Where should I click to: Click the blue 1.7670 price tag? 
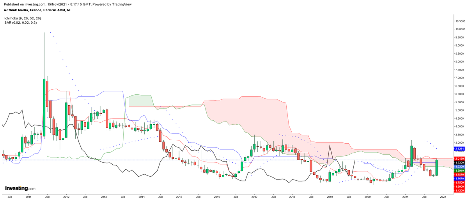(459, 178)
